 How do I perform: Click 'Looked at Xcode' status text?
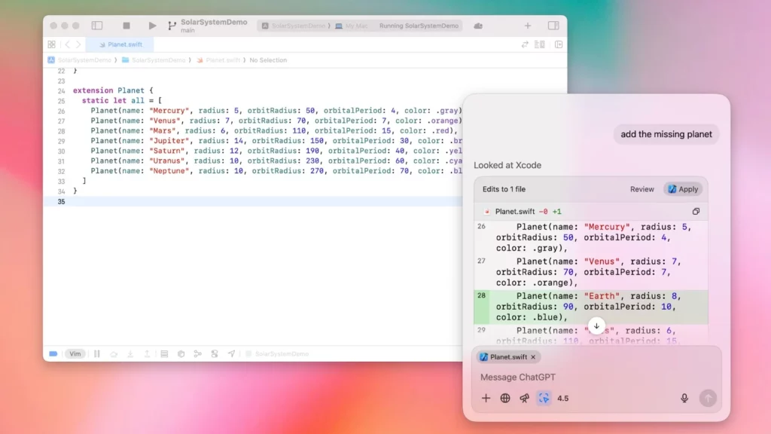(507, 165)
